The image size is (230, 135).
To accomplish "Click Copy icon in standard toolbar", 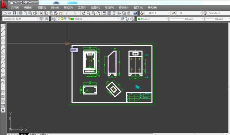I will point(46,13).
